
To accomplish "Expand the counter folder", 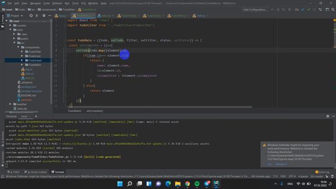I will click(x=10, y=25).
